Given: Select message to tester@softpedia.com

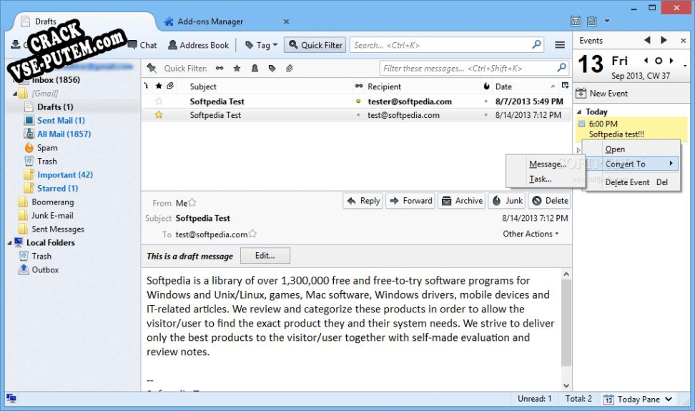Looking at the screenshot, I should tap(356, 101).
